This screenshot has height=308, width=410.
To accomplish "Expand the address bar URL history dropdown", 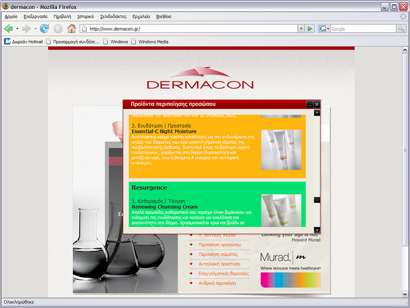I will (301, 29).
